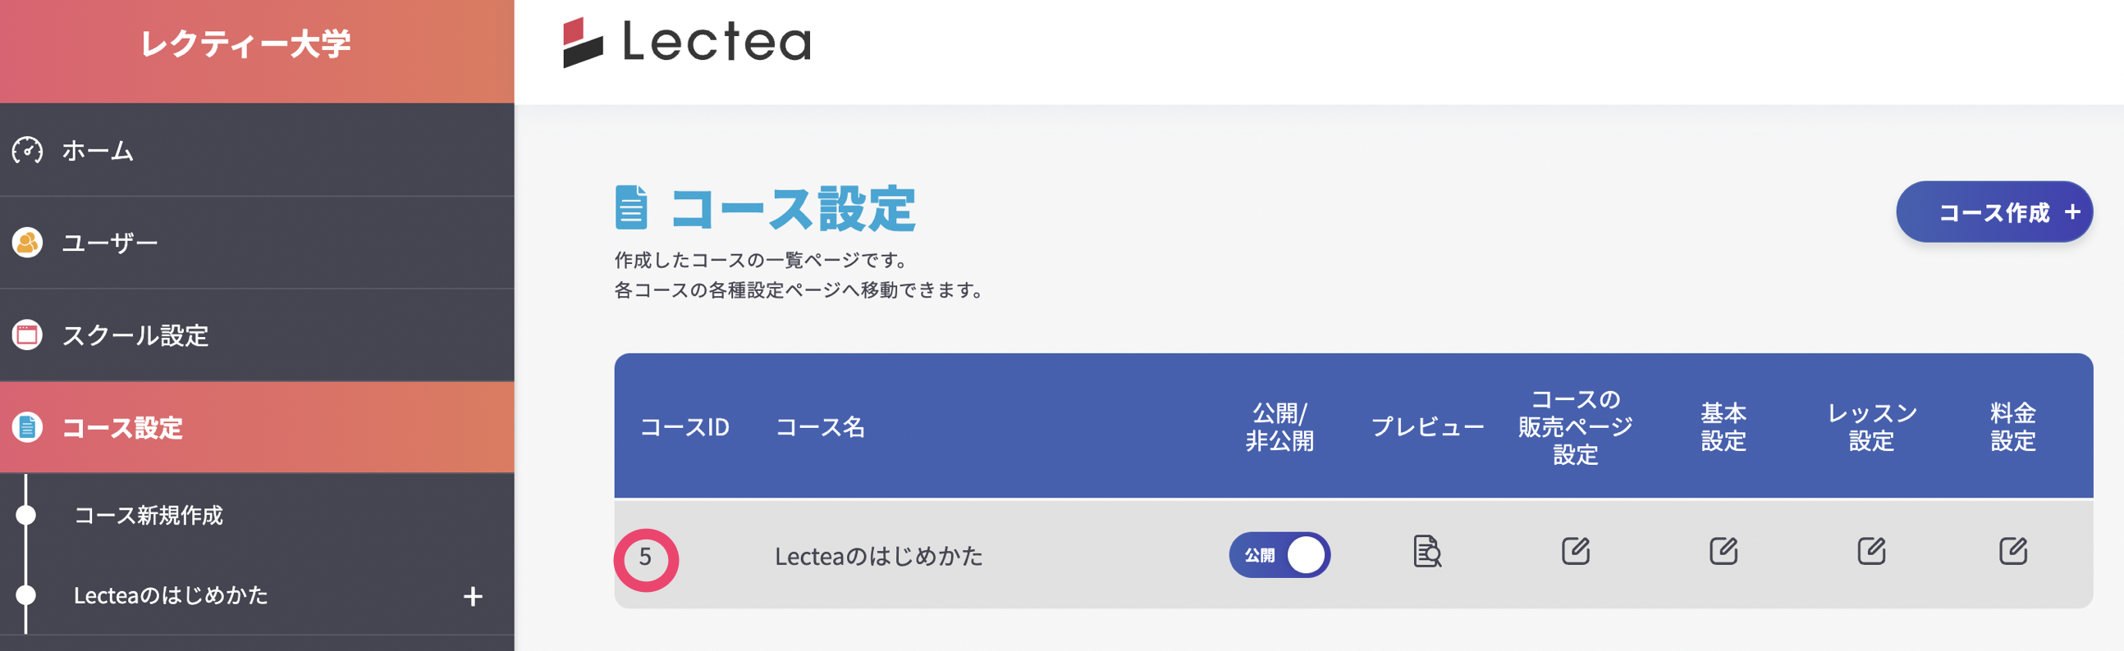
Task: Open pricing settings edit icon for course
Action: coord(2012,550)
